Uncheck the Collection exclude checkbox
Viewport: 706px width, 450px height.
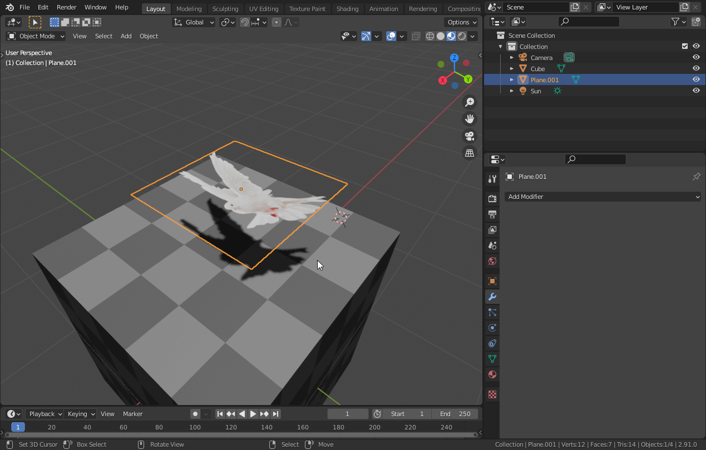pyautogui.click(x=685, y=46)
